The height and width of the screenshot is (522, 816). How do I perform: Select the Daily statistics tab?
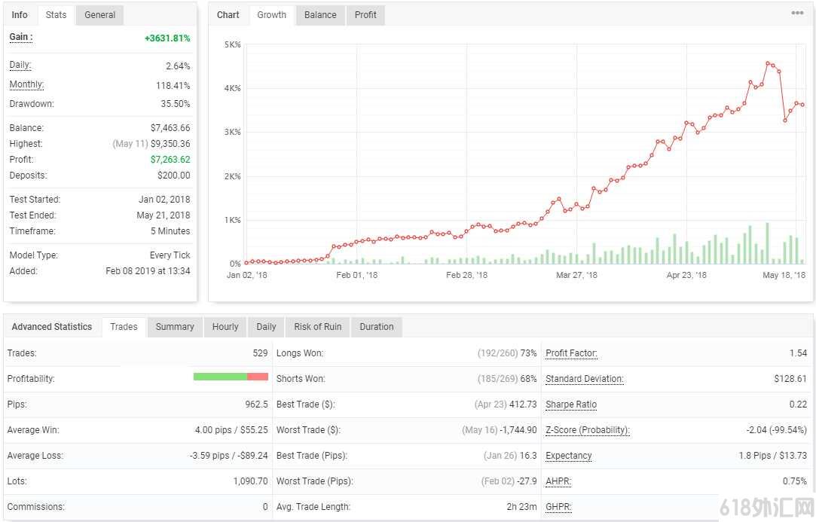tap(267, 327)
